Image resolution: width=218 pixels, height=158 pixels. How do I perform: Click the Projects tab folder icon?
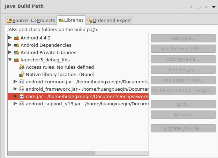point(34,20)
